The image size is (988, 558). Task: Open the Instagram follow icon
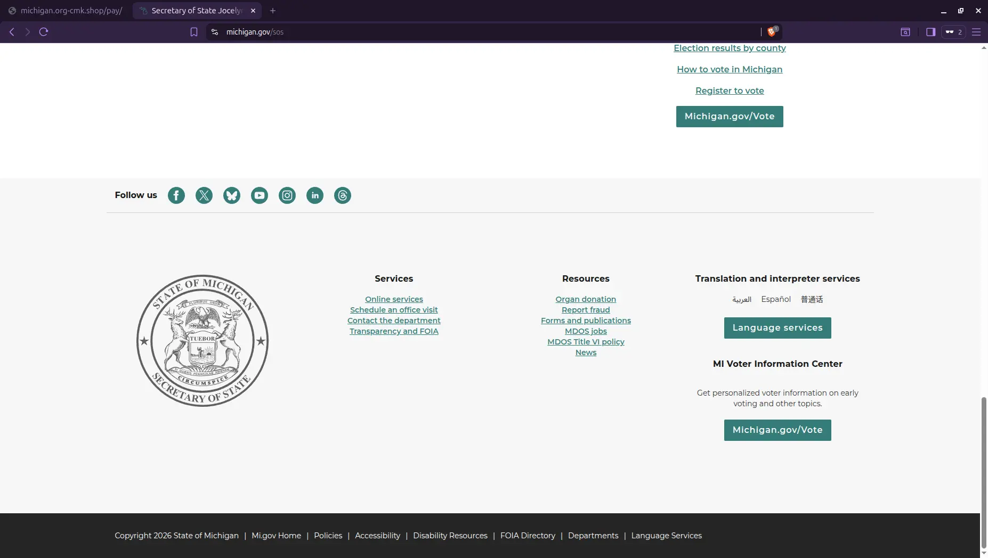(287, 195)
